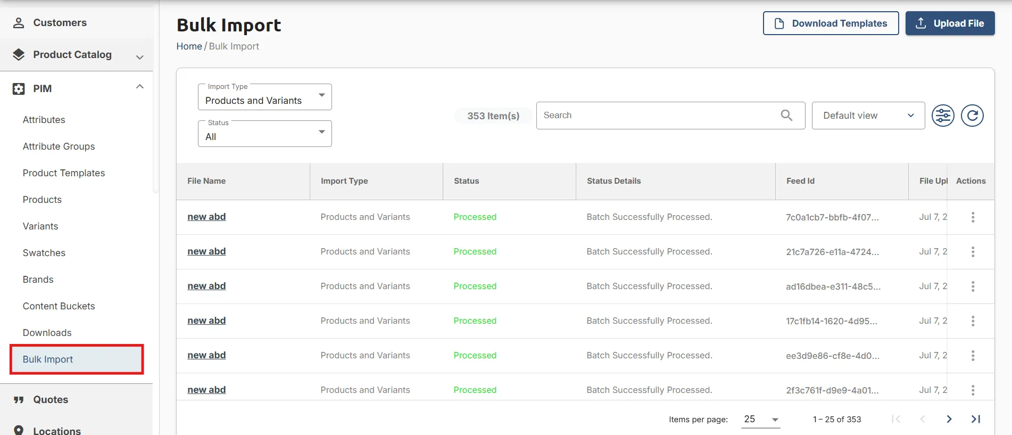Viewport: 1012px width, 435px height.
Task: Collapse the PIM section chevron
Action: pyautogui.click(x=140, y=87)
